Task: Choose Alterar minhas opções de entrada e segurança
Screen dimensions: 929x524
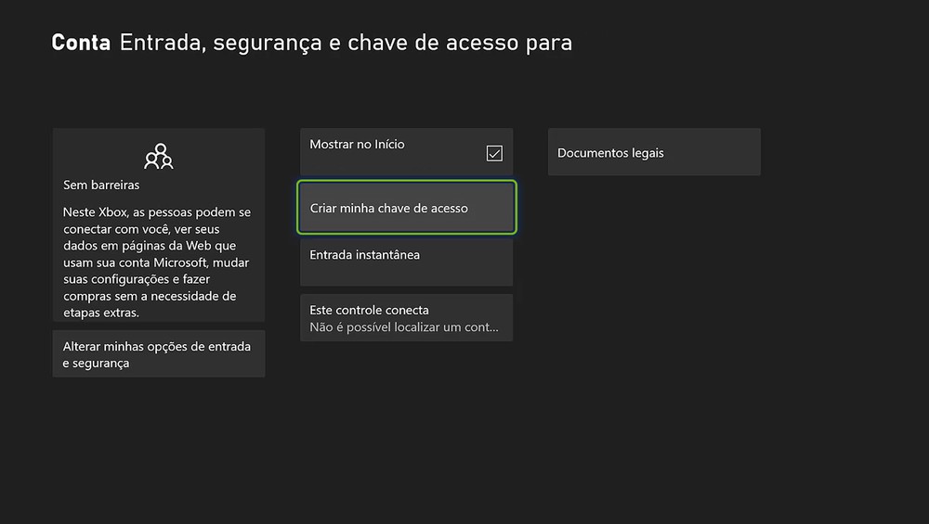Action: click(x=158, y=354)
